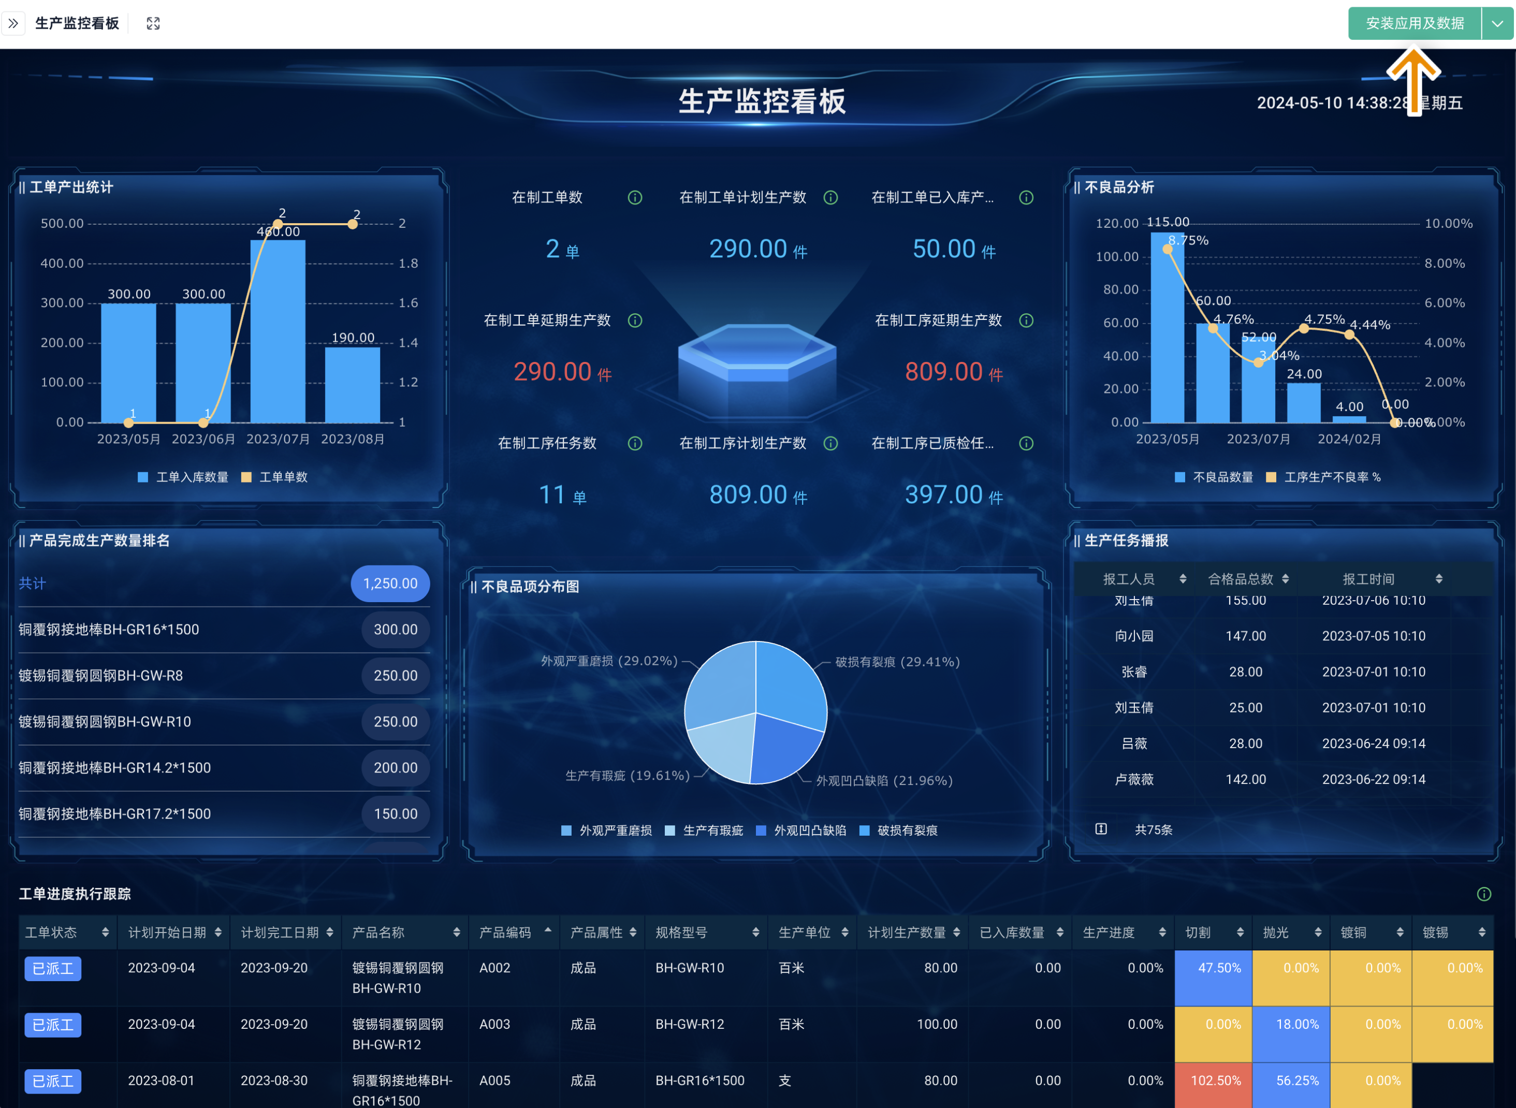Viewport: 1516px width, 1108px height.
Task: Click page icon beside 共75条
Action: [x=1101, y=829]
